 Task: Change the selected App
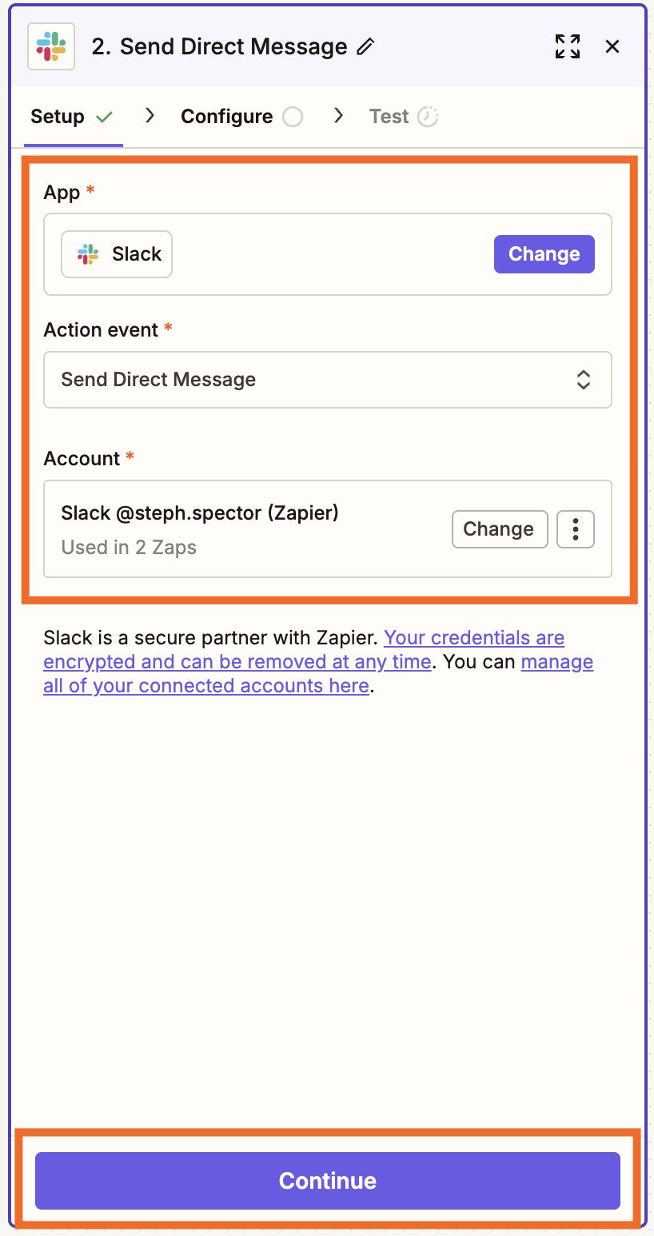coord(544,253)
